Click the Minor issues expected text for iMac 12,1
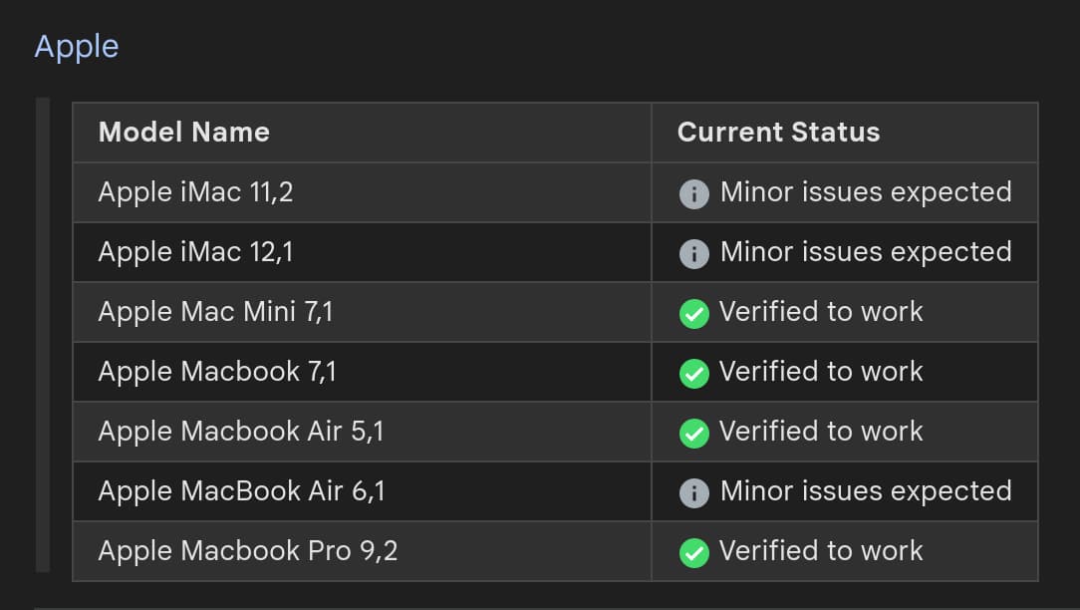This screenshot has height=610, width=1080. [x=865, y=252]
